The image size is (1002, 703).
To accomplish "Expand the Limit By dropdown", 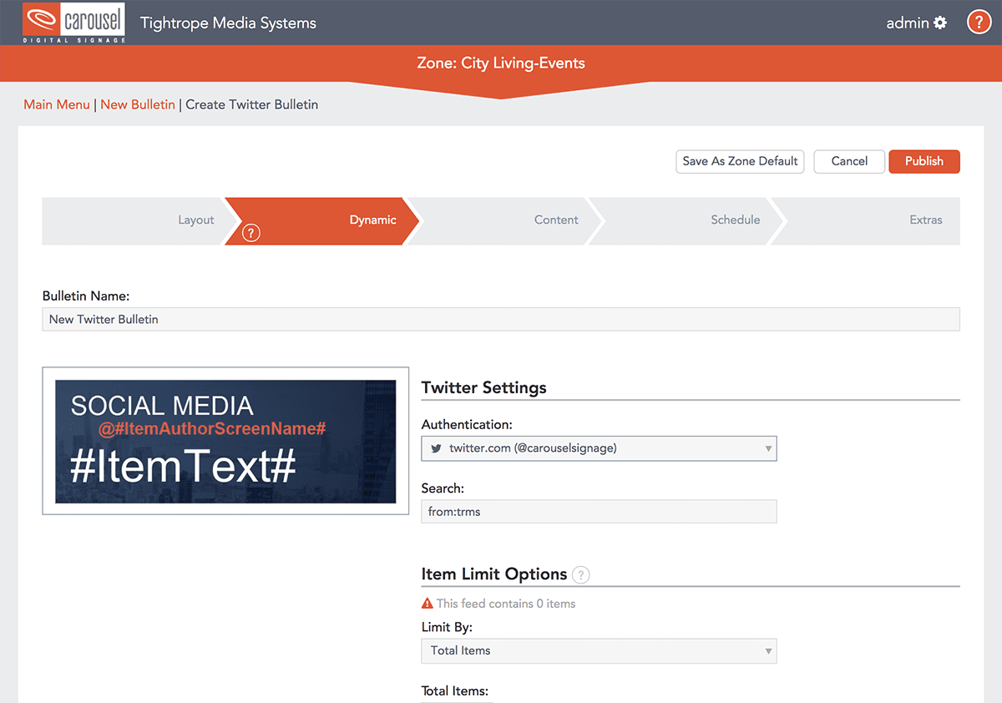I will click(x=599, y=650).
